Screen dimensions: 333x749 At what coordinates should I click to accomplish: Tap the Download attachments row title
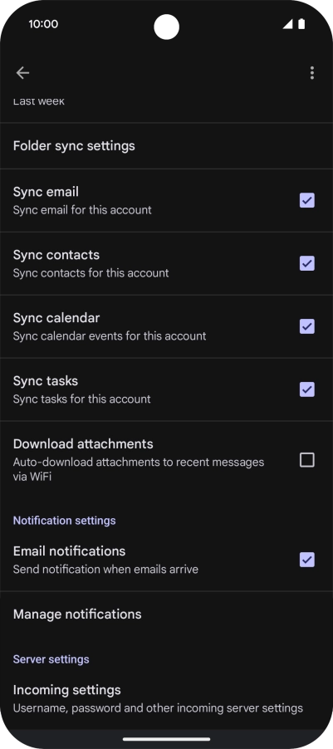pyautogui.click(x=83, y=443)
